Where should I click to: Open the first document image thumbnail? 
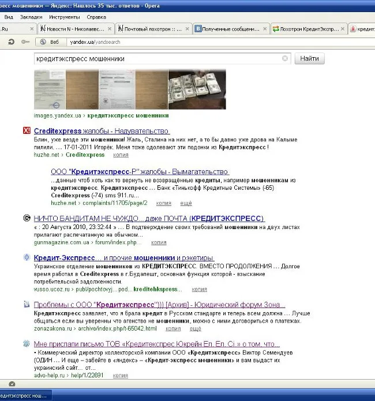(x=50, y=89)
